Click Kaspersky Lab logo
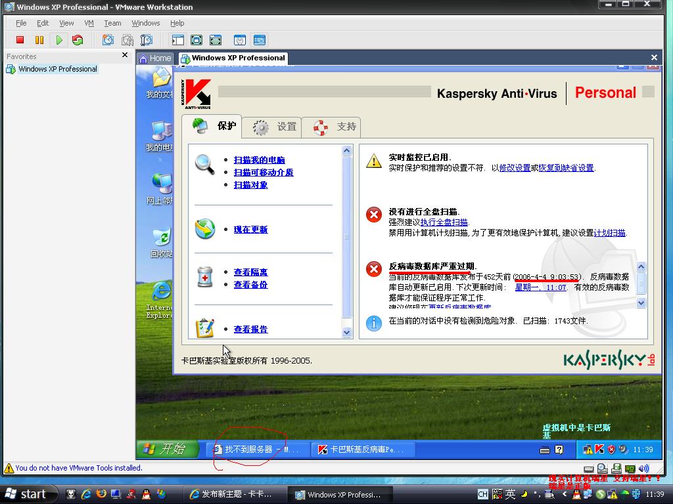673x504 pixels. tap(609, 361)
